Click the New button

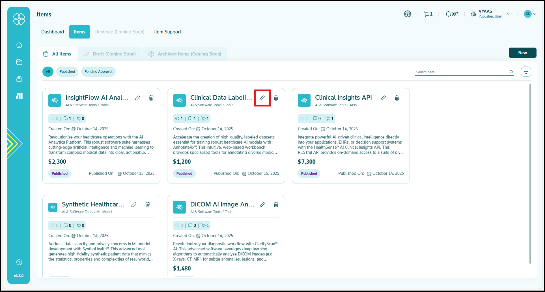[522, 53]
